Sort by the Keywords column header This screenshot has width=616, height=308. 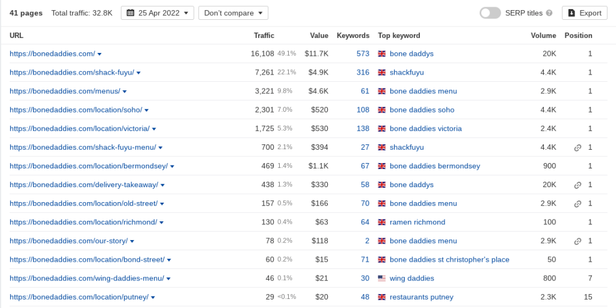[x=353, y=35]
